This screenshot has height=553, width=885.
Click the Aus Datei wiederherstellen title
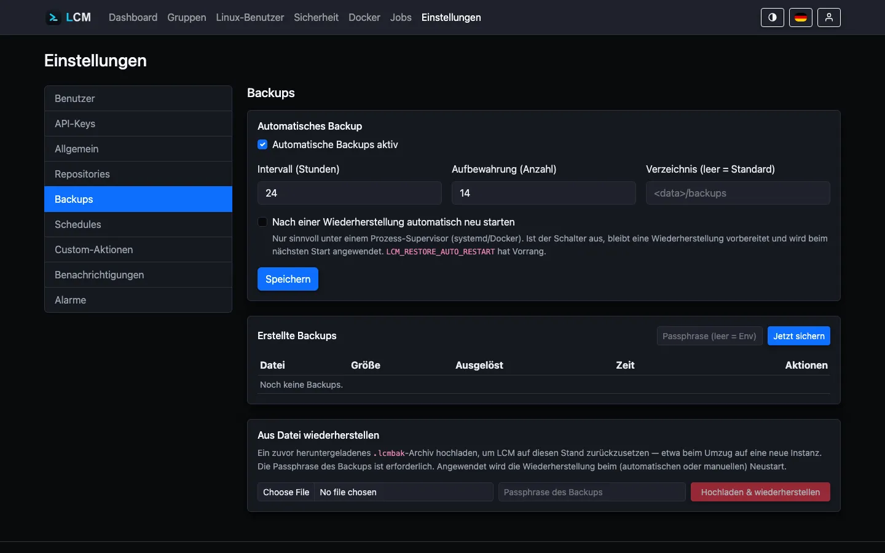point(318,435)
